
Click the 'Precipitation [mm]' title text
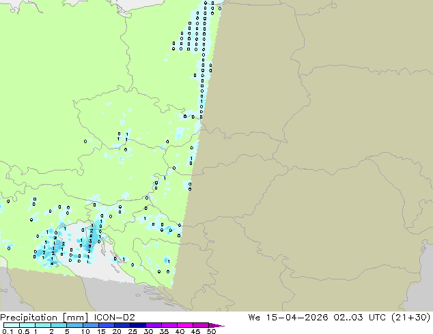point(44,318)
